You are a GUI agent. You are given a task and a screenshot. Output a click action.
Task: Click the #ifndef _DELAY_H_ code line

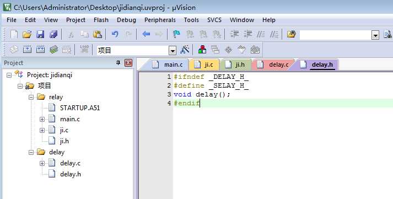click(211, 77)
